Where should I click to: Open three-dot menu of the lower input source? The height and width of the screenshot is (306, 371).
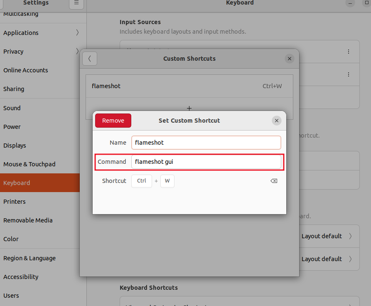coord(349,74)
